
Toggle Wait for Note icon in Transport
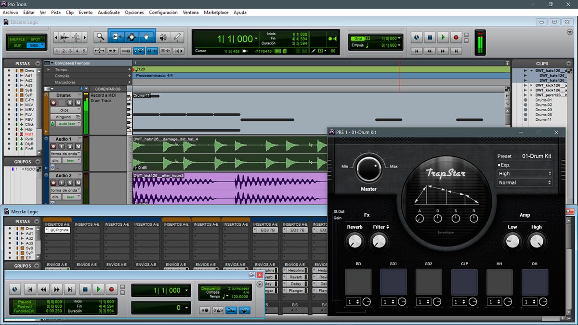(205, 310)
